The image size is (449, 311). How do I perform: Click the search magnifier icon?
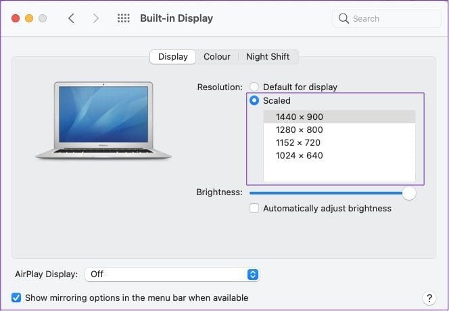click(x=344, y=18)
